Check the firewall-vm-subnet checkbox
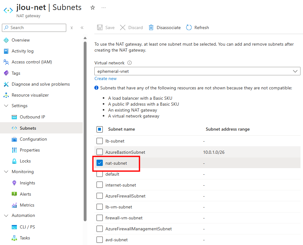Image resolution: width=303 pixels, height=245 pixels. coord(100,218)
